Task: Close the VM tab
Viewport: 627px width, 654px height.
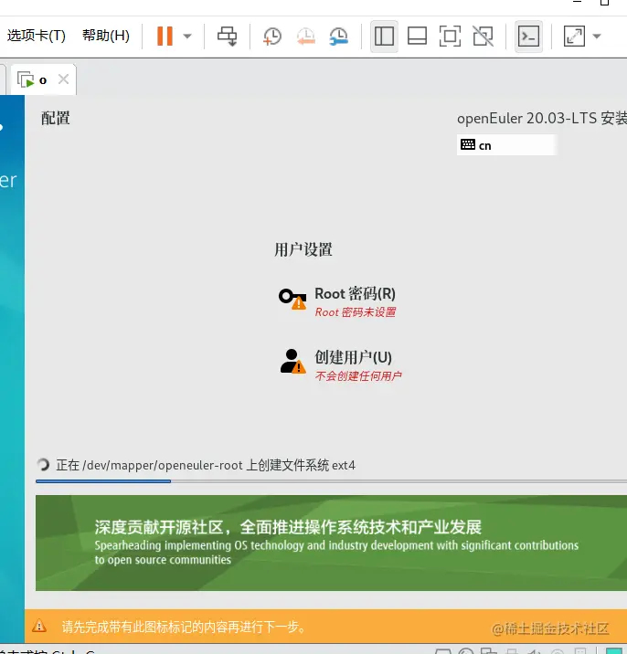Action: 63,79
